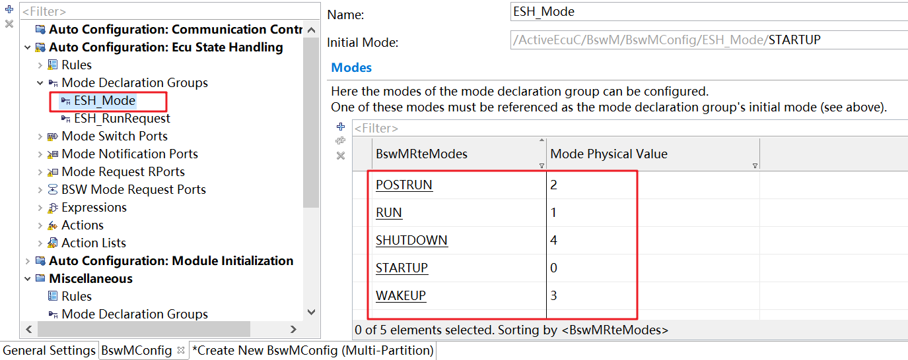Click the Name input field containing ESH_Mode
Screen dimensions: 908x360
tap(709, 12)
